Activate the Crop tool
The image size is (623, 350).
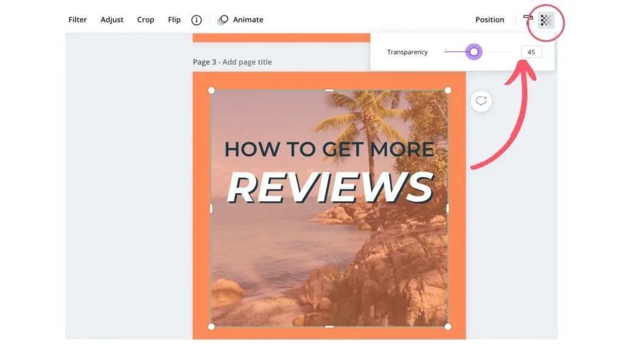[145, 19]
